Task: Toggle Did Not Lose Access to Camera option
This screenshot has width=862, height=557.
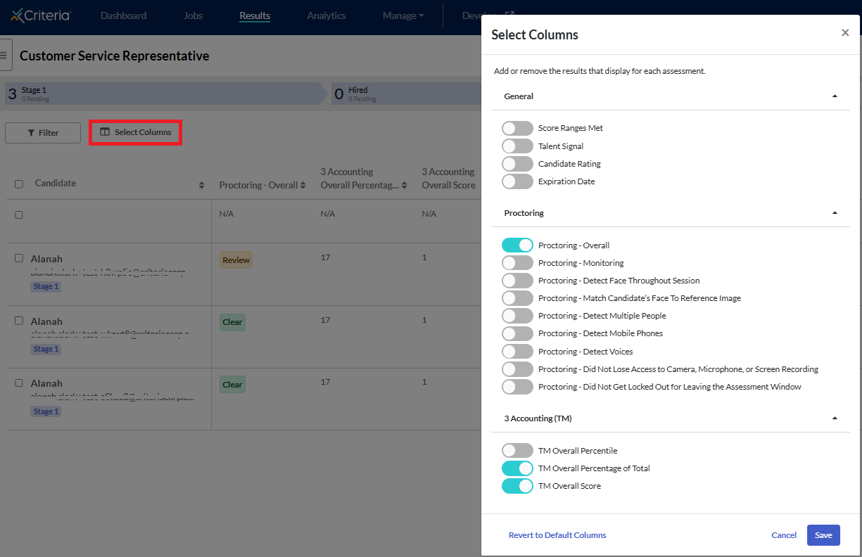Action: point(517,369)
